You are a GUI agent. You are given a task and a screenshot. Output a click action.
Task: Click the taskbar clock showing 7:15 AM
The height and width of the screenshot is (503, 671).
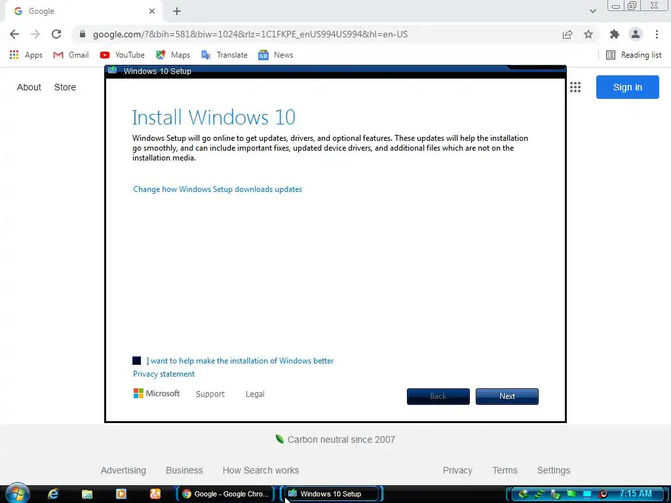coord(636,494)
